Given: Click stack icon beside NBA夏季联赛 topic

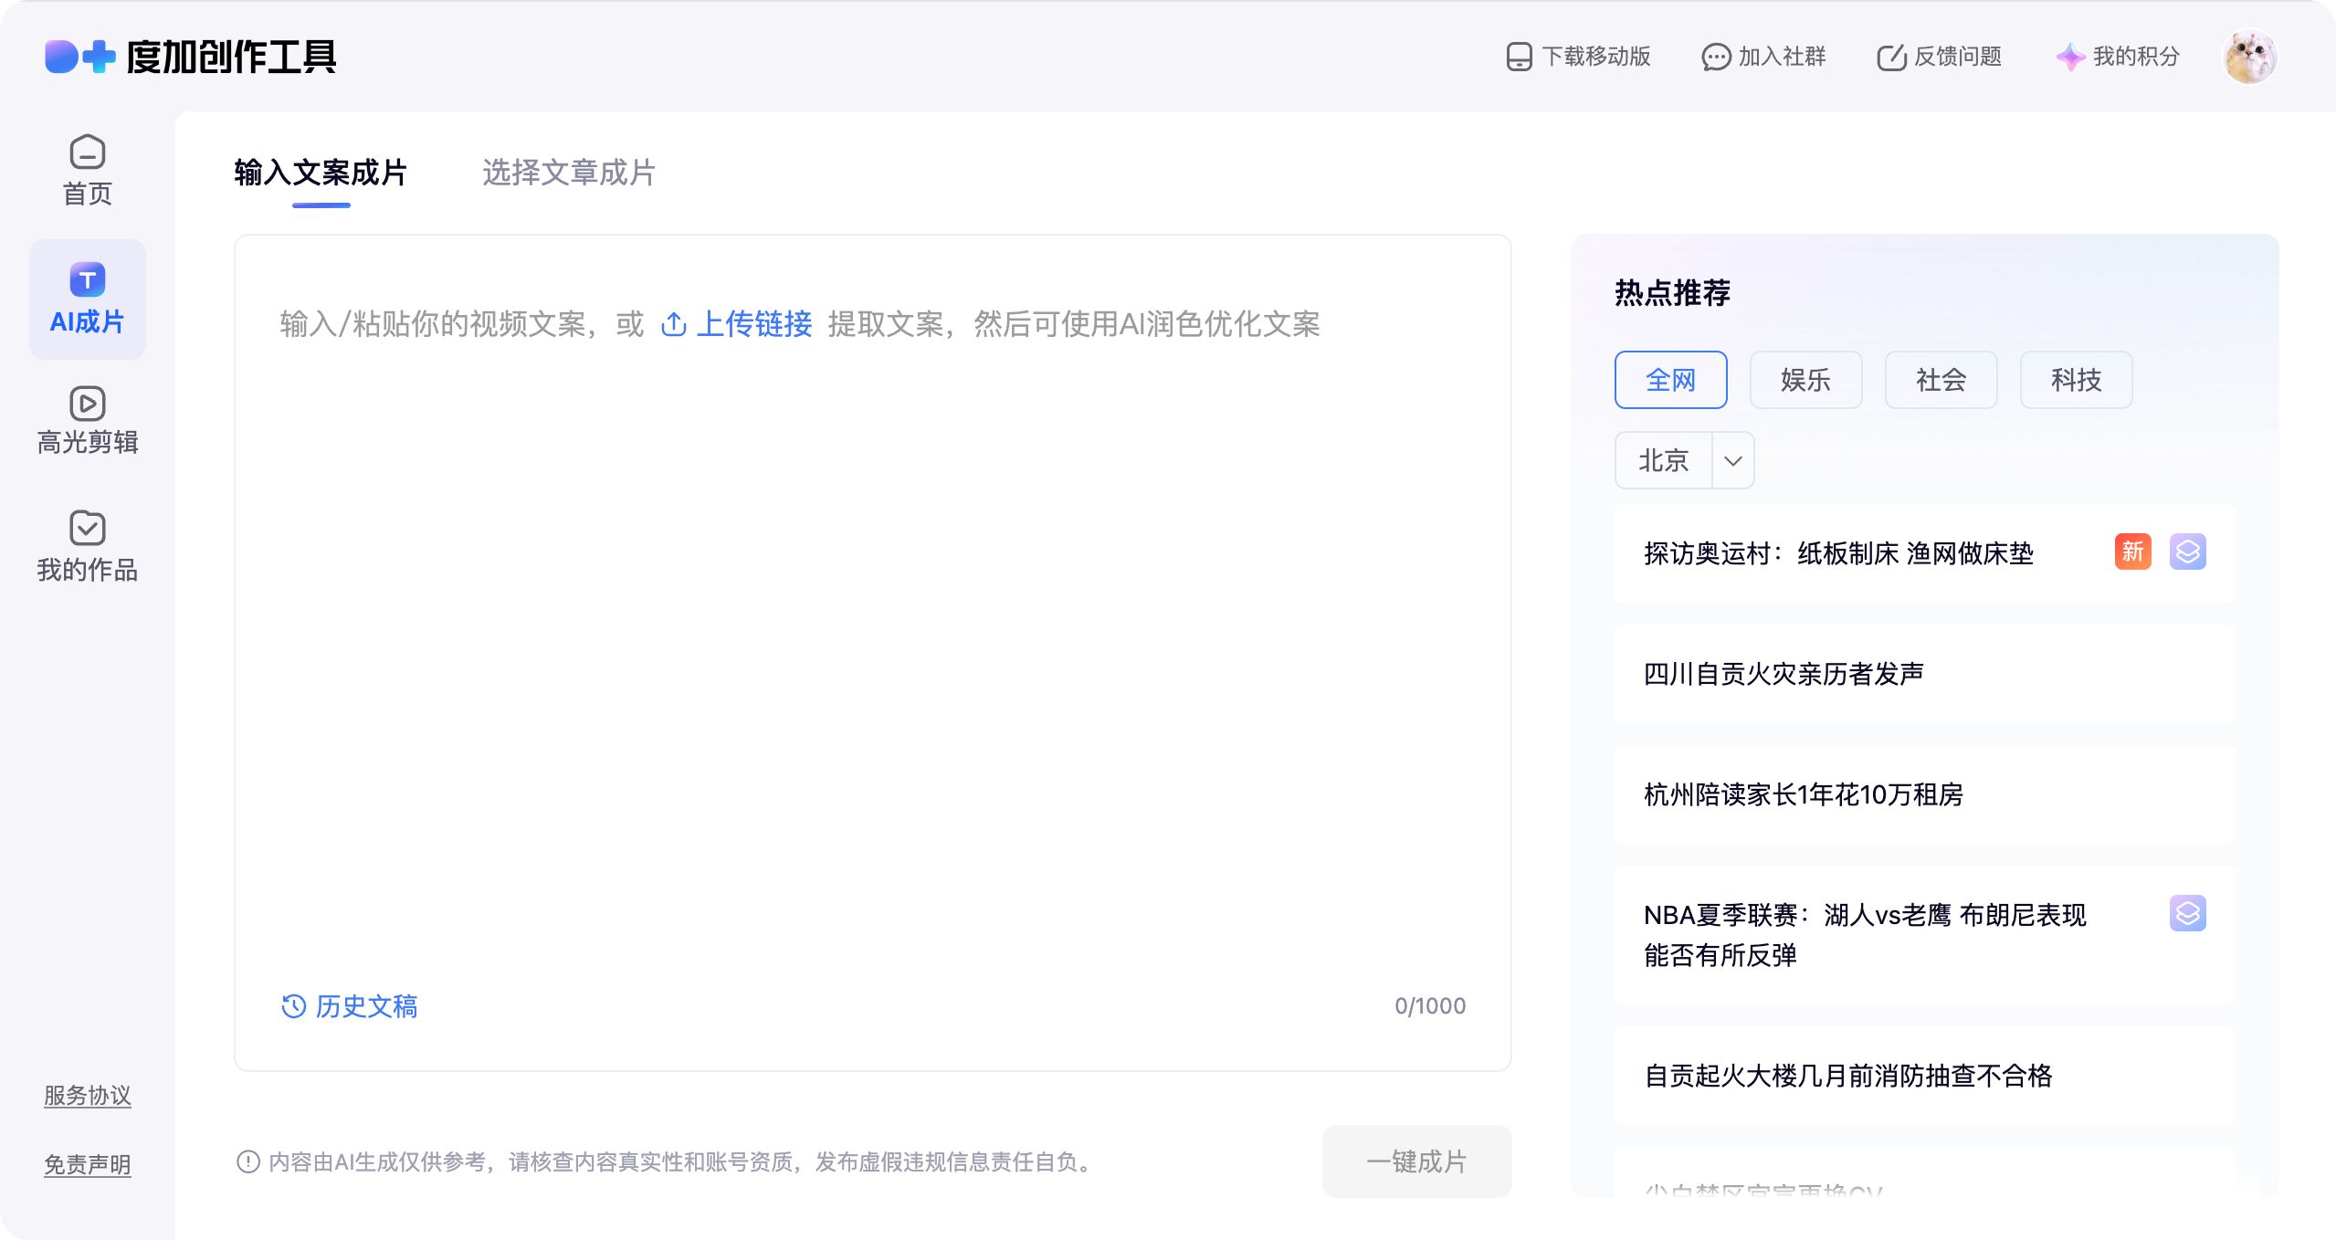Looking at the screenshot, I should (x=2187, y=913).
